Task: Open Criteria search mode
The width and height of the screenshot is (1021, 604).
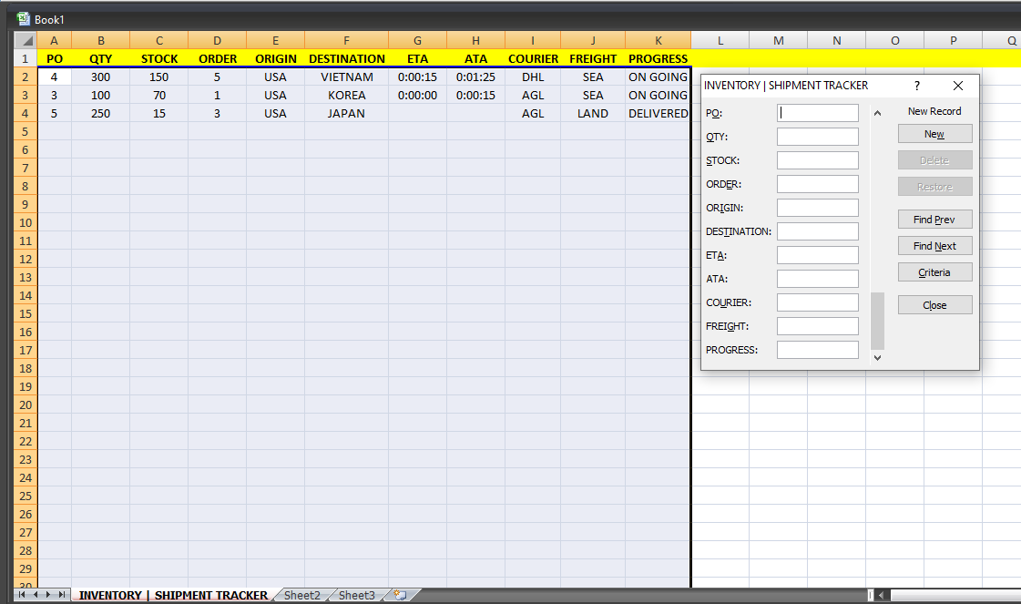Action: (x=934, y=271)
